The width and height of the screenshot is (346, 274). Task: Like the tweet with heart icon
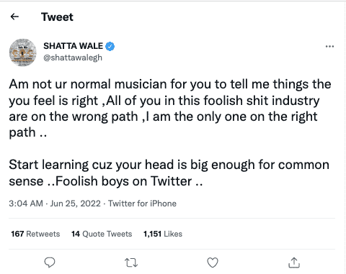(x=213, y=262)
